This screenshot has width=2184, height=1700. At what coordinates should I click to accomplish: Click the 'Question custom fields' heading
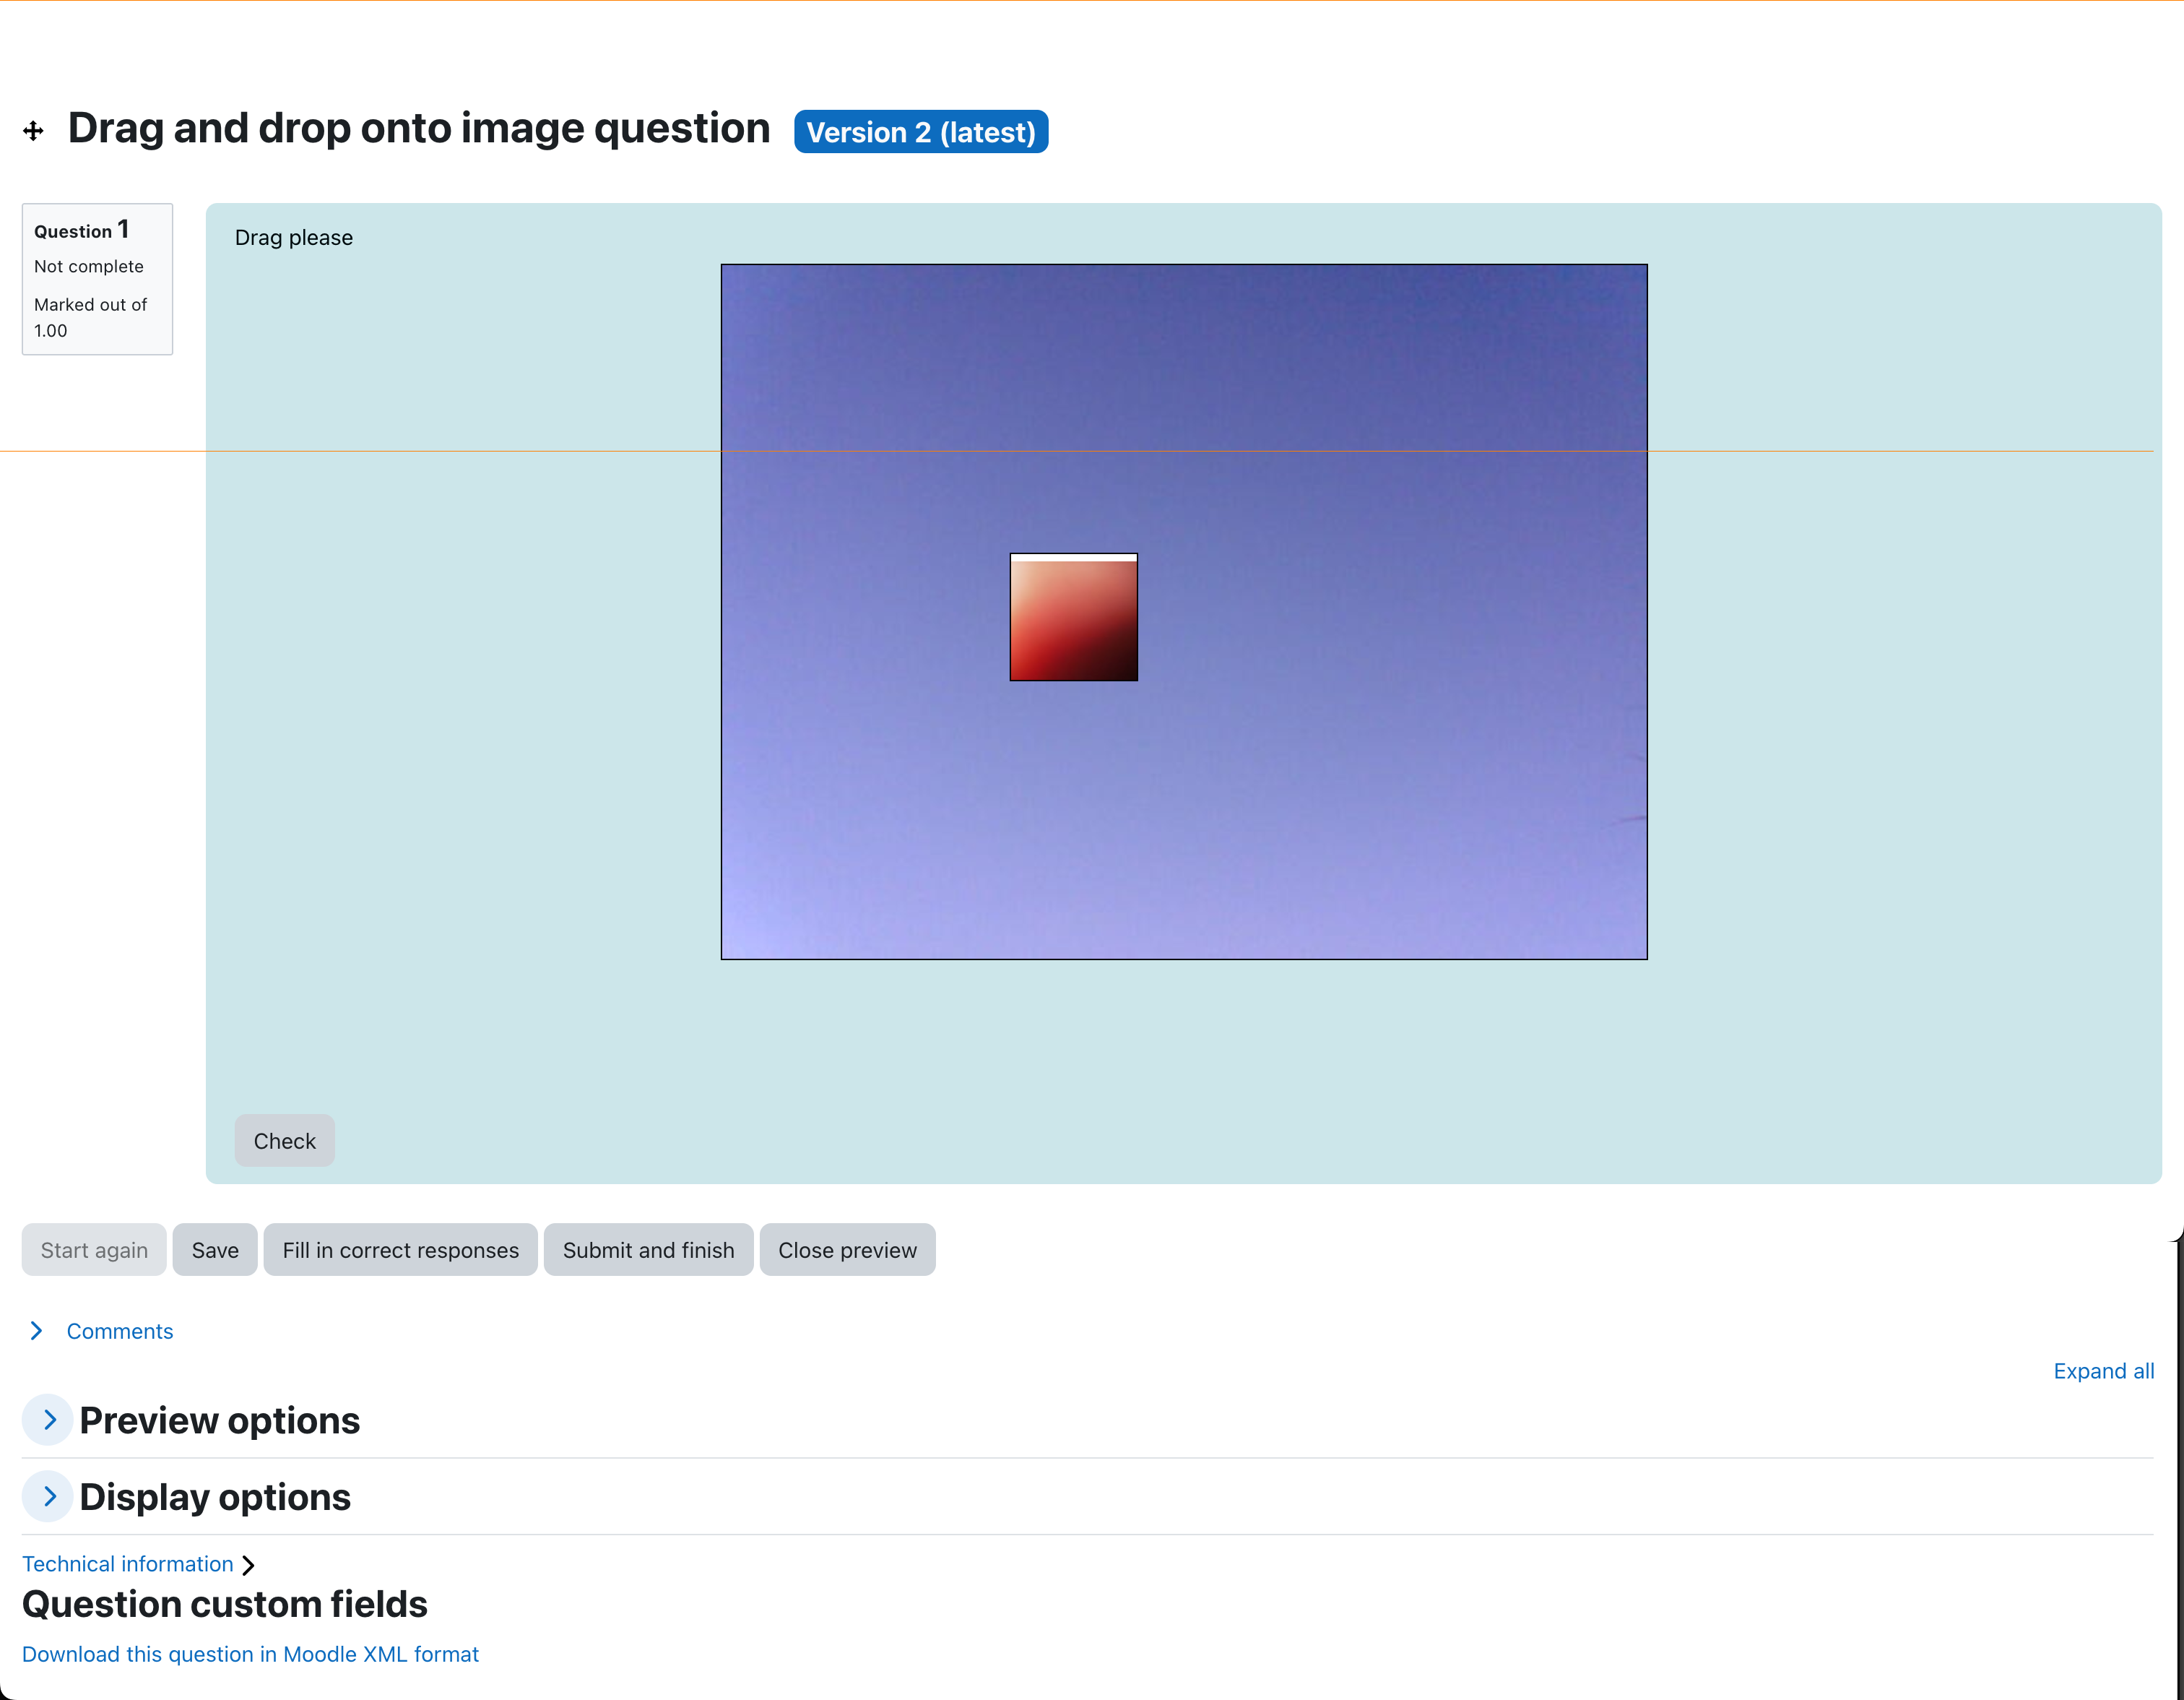[x=225, y=1604]
